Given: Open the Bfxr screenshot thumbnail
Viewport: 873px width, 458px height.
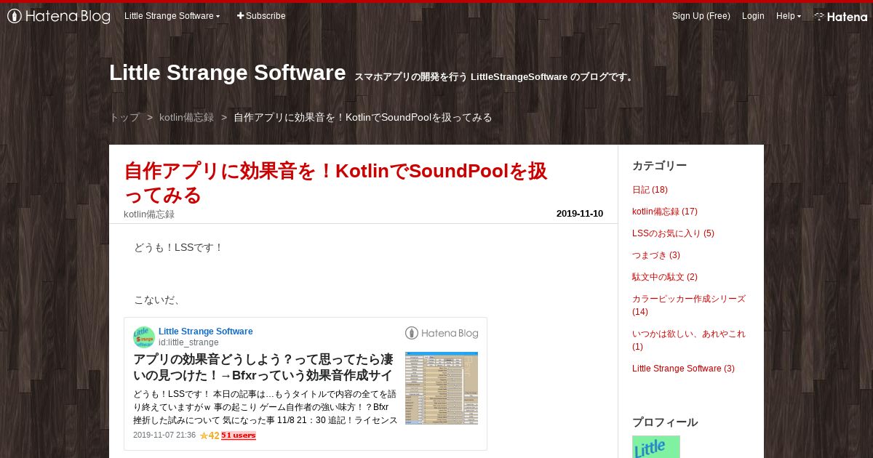Looking at the screenshot, I should click(x=442, y=388).
